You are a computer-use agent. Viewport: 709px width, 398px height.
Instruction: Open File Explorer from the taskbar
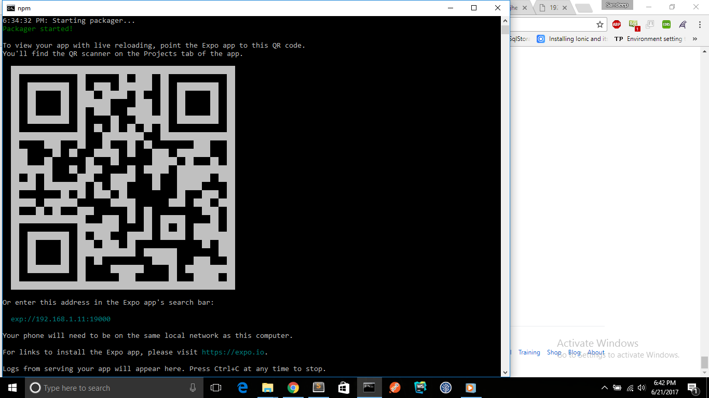tap(268, 388)
